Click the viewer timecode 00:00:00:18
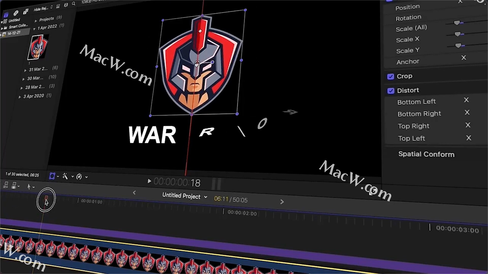Screen dimensions: 488x274 tap(177, 182)
